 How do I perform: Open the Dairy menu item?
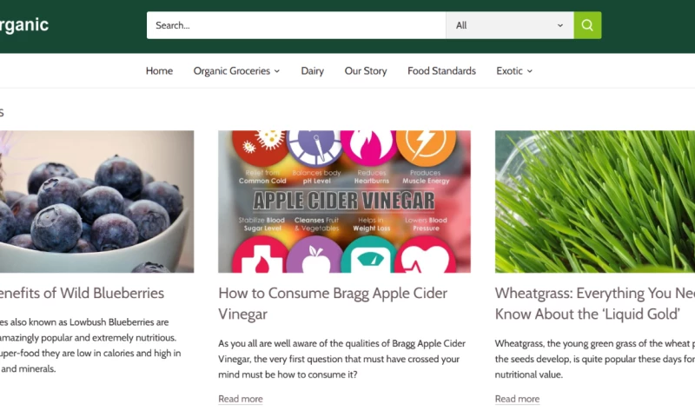[x=313, y=71]
